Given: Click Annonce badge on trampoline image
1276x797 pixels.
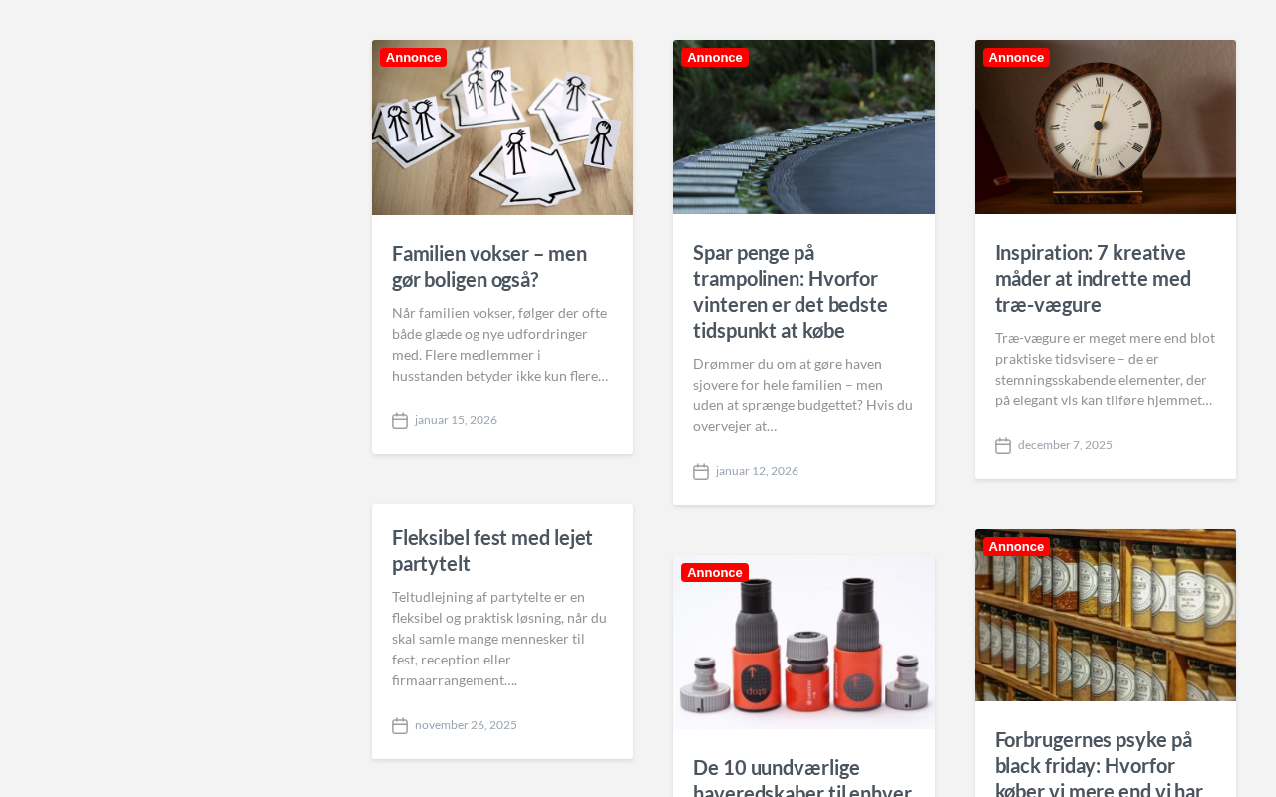Looking at the screenshot, I should 715,58.
